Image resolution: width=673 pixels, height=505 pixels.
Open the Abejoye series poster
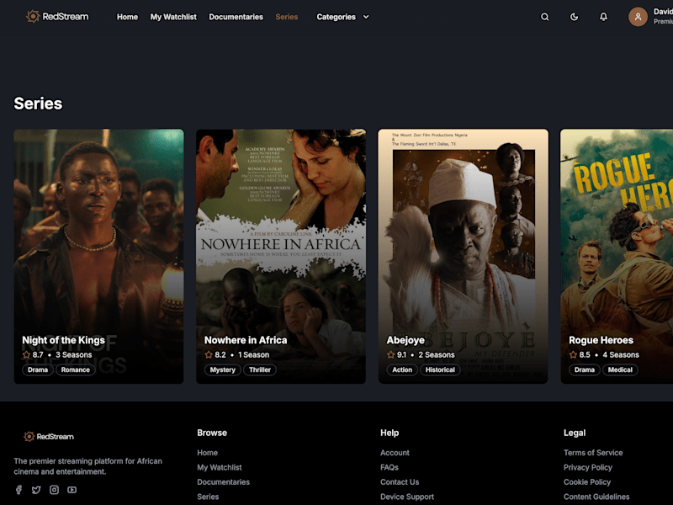coord(464,257)
